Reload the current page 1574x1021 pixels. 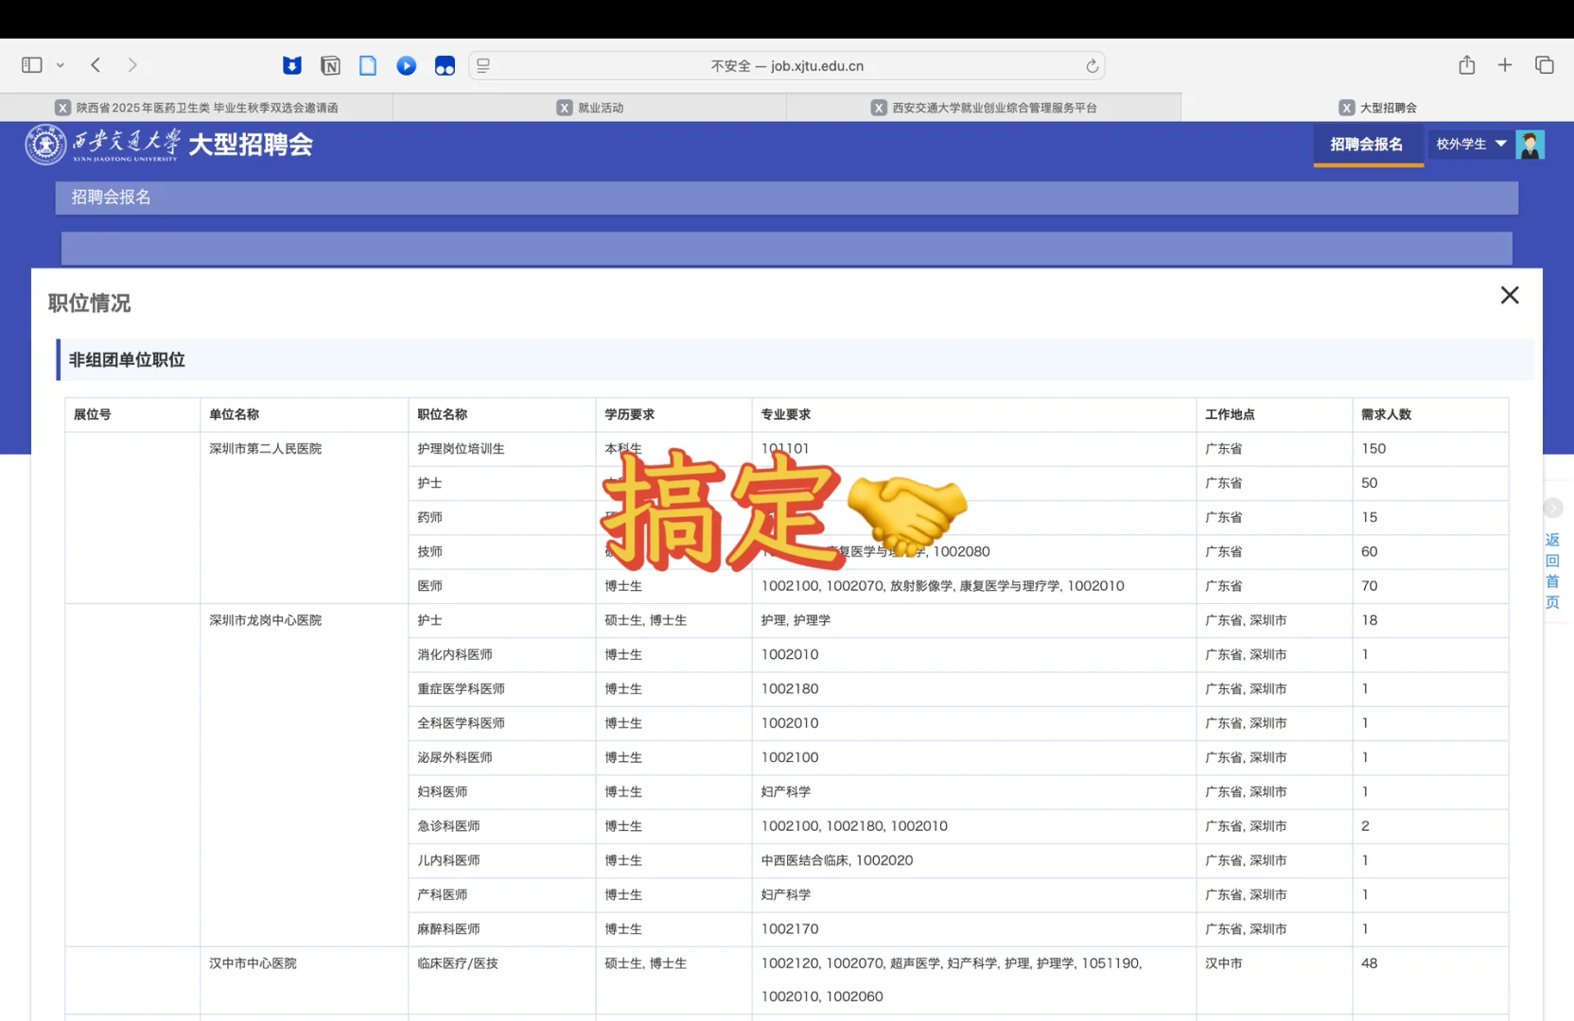pyautogui.click(x=1092, y=65)
